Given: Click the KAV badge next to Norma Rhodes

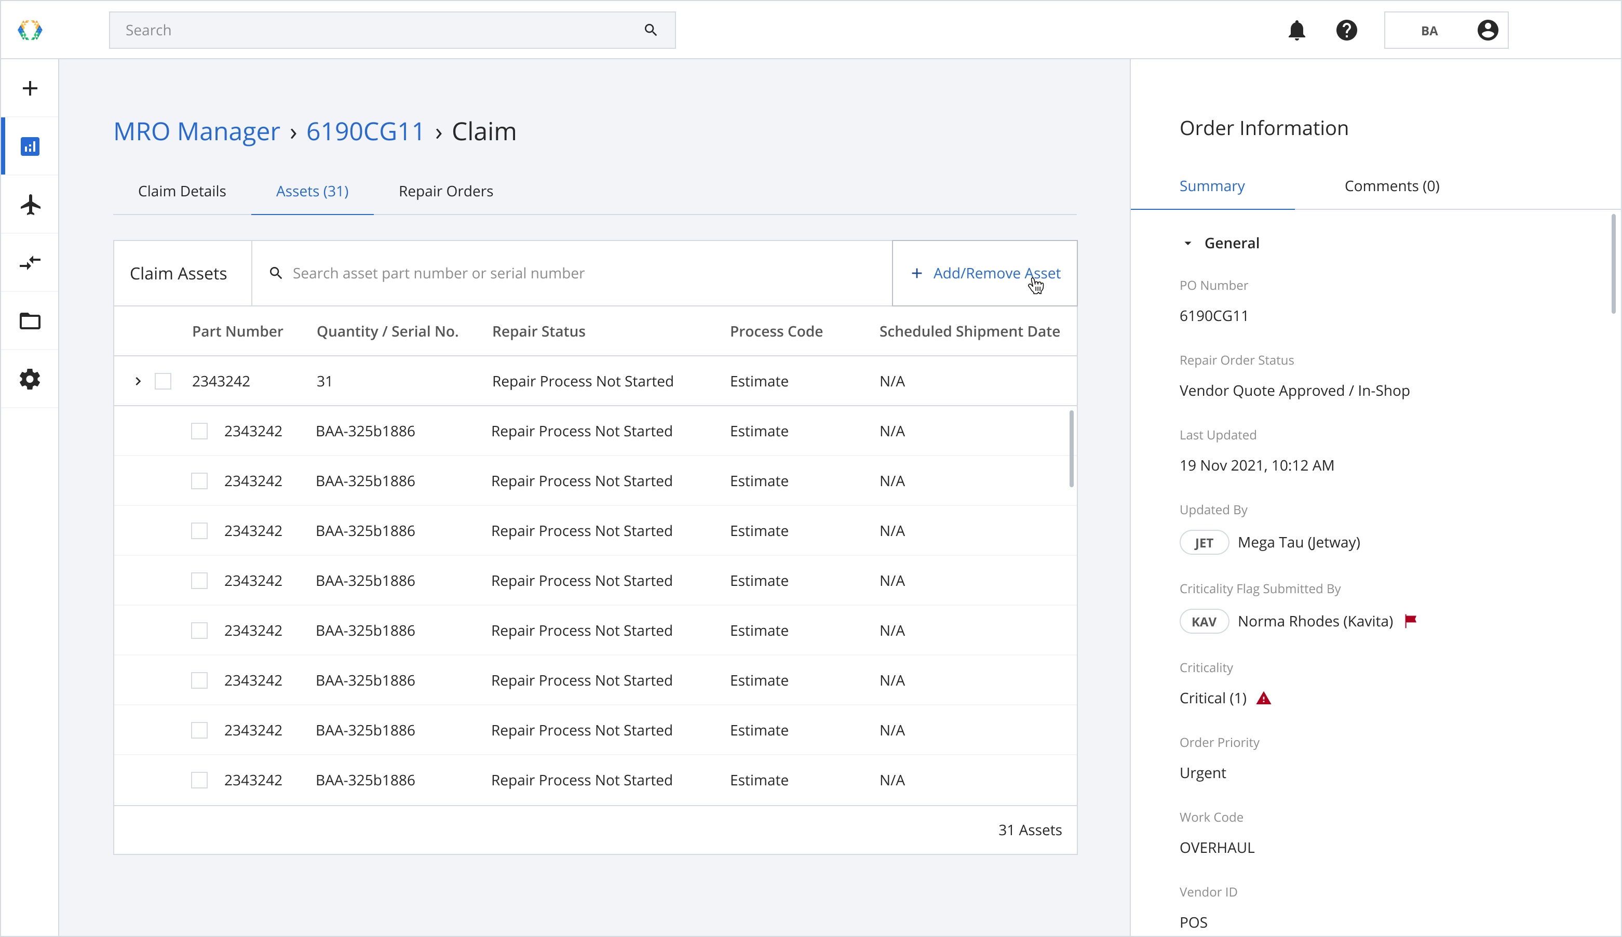Looking at the screenshot, I should click(1204, 622).
